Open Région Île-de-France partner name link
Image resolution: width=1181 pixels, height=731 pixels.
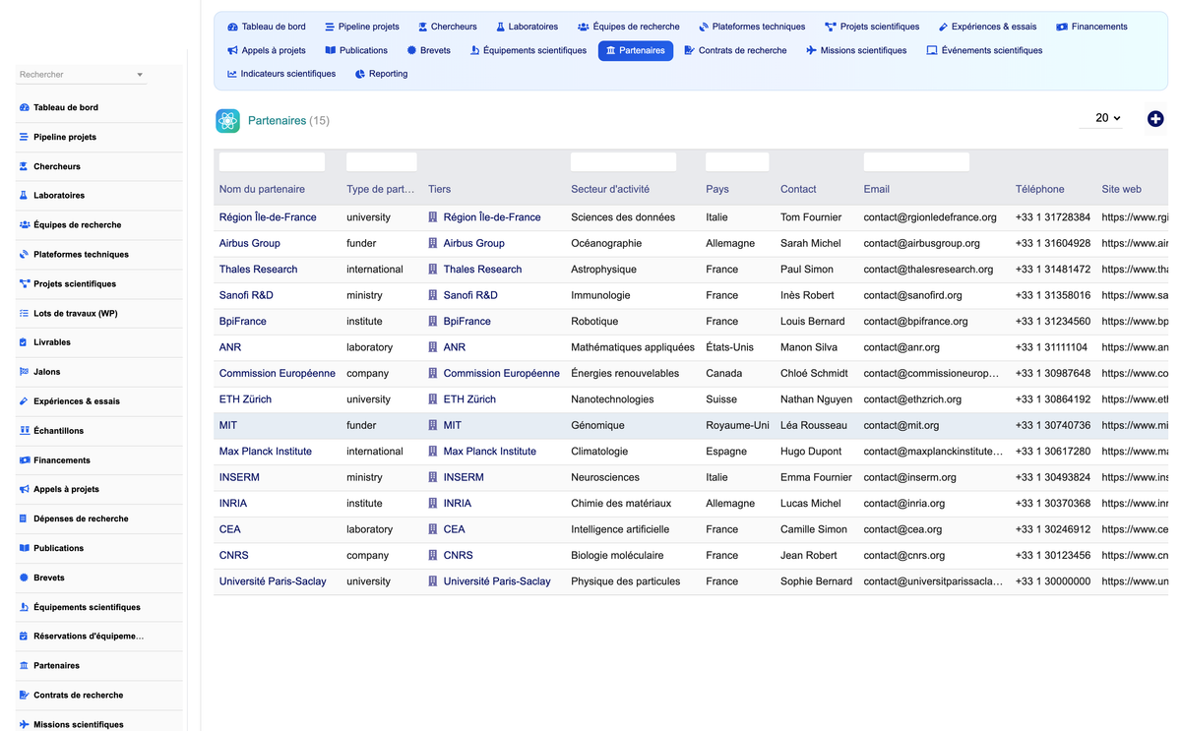(268, 217)
